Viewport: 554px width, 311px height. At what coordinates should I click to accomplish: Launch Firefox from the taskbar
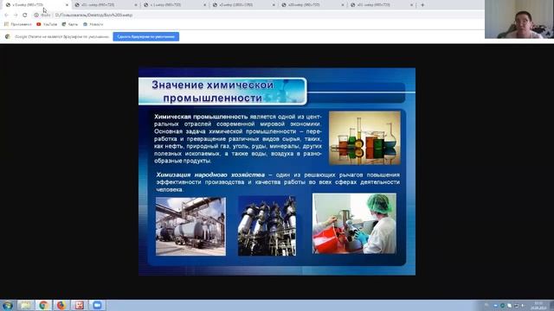point(61,305)
